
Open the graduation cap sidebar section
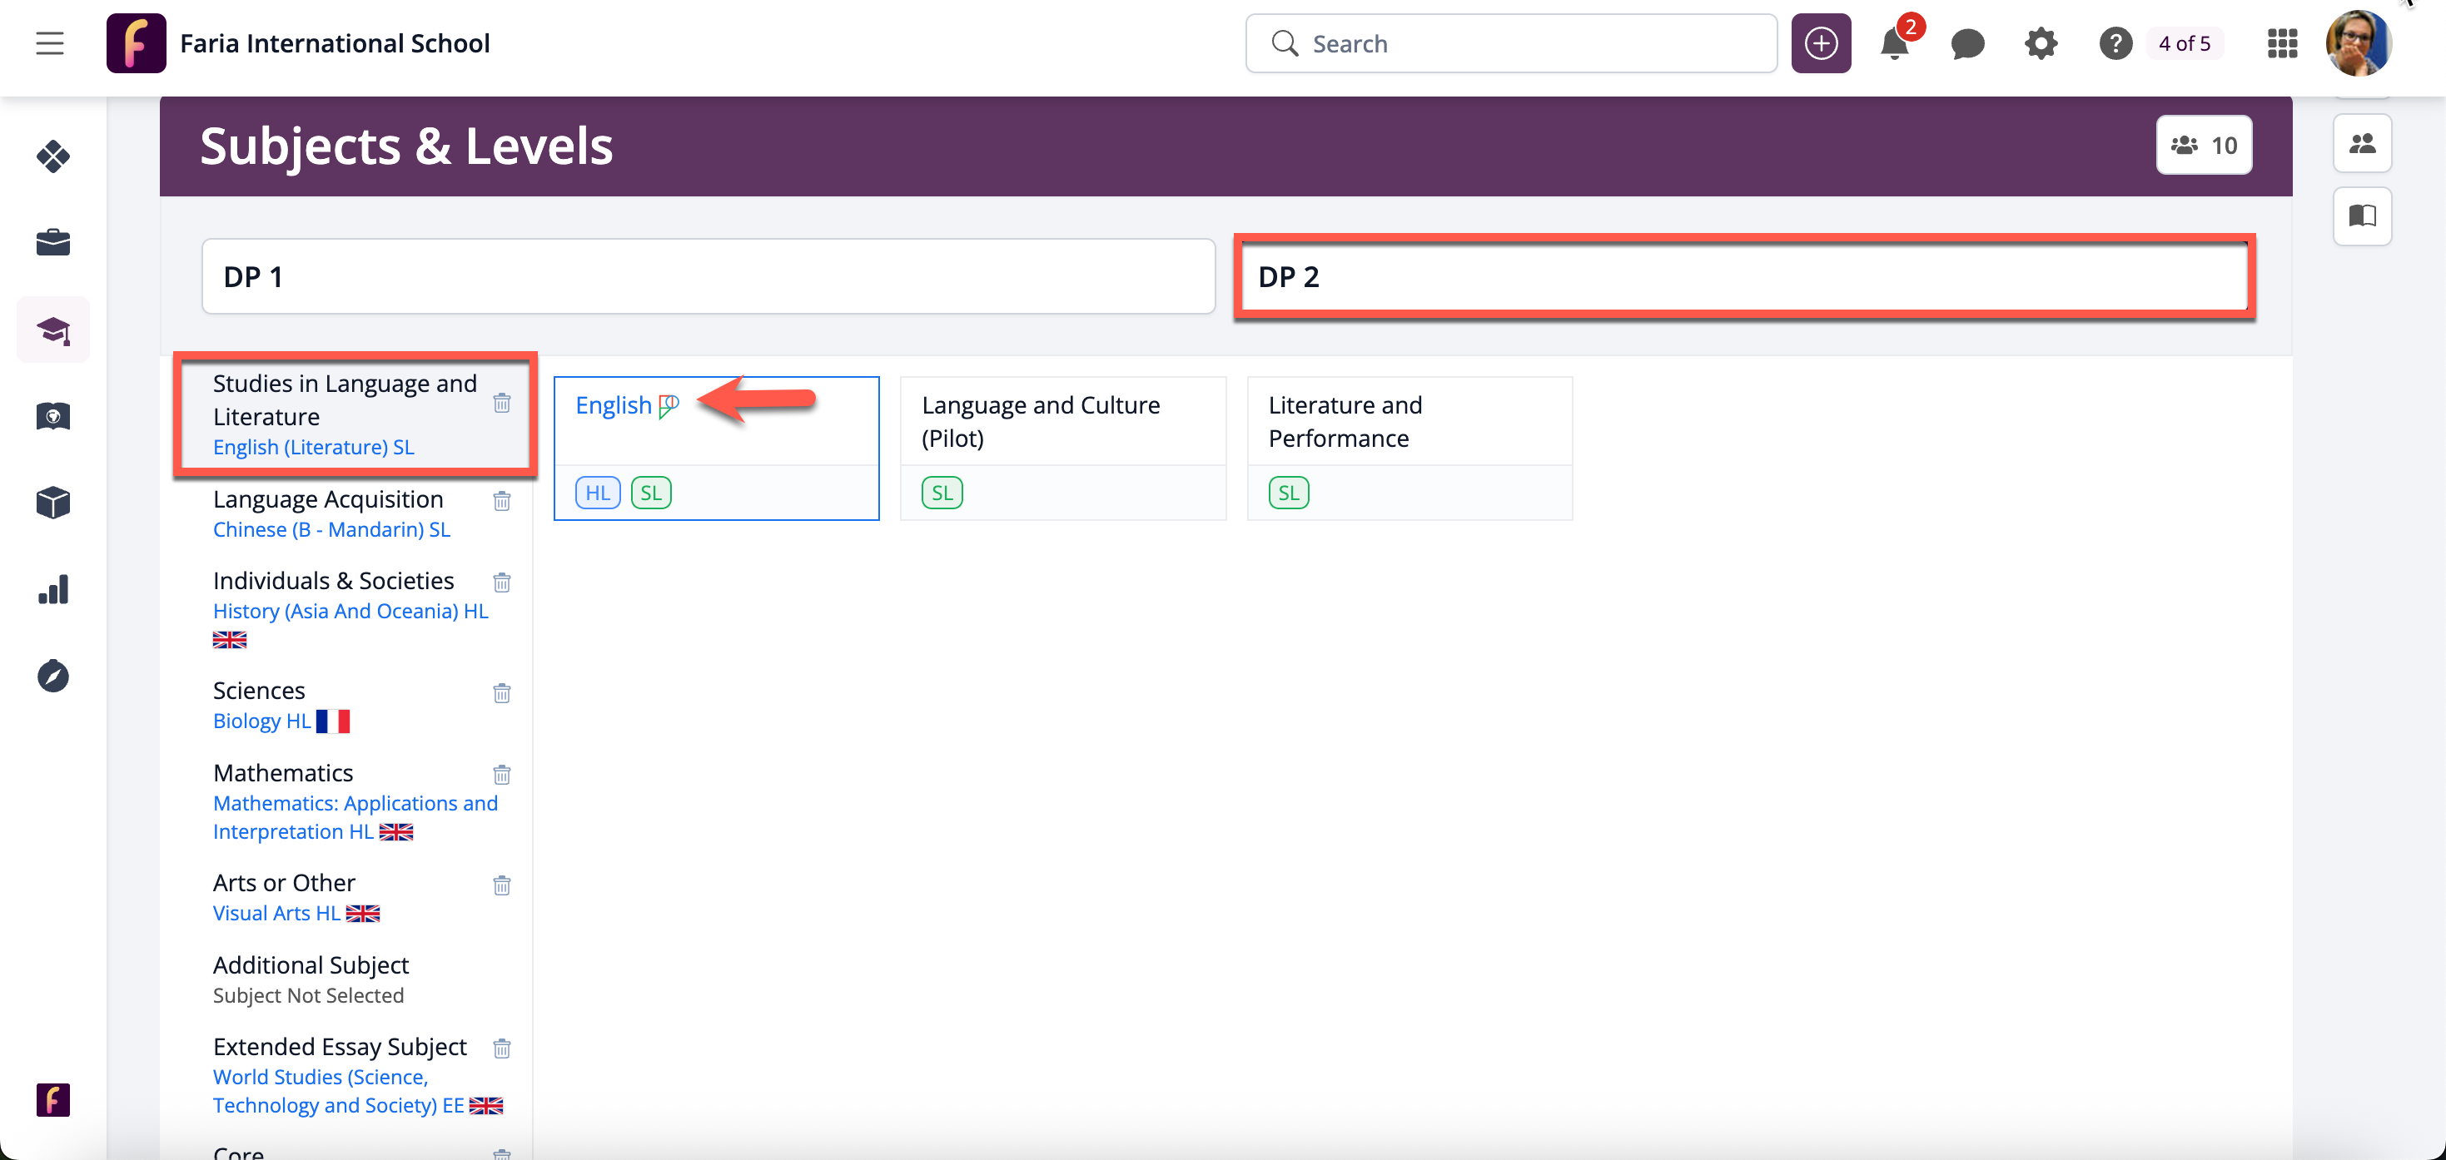pyautogui.click(x=53, y=330)
